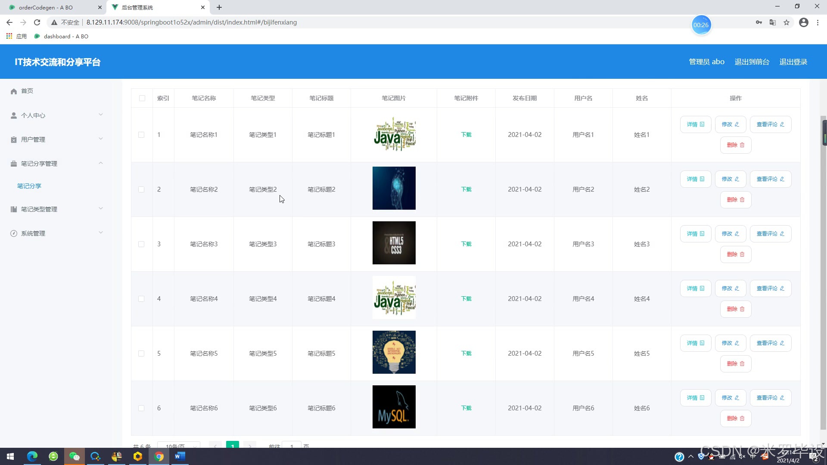Check the box for row 笔记名称2
Viewport: 827px width, 465px height.
pyautogui.click(x=141, y=189)
